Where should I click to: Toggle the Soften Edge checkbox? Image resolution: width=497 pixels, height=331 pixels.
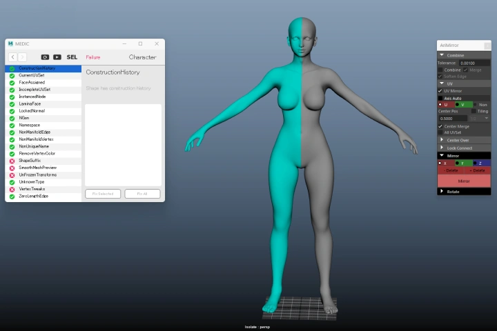(x=440, y=77)
